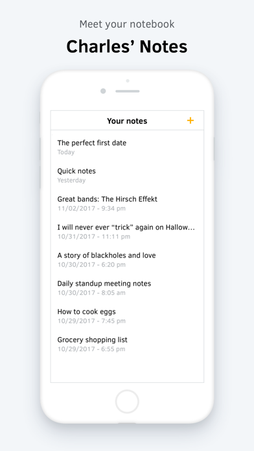This screenshot has width=254, height=451.
Task: Click the 'Yesterday' date label
Action: click(71, 180)
